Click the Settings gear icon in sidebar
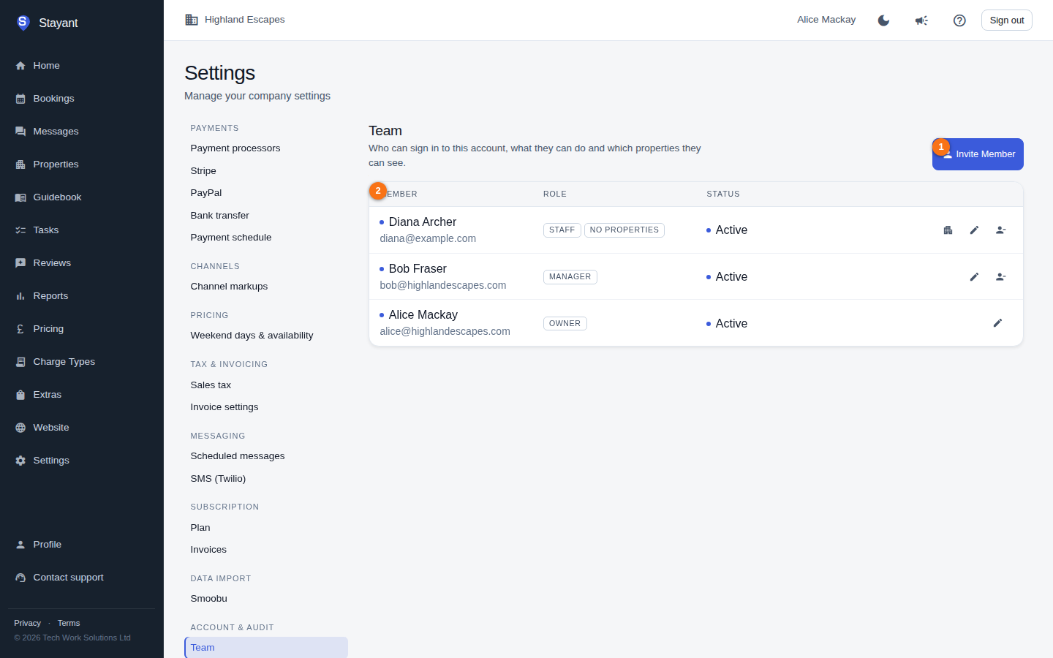Image resolution: width=1053 pixels, height=658 pixels. pos(20,461)
